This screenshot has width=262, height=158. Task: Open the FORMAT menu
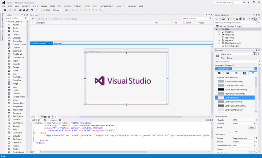[77, 6]
